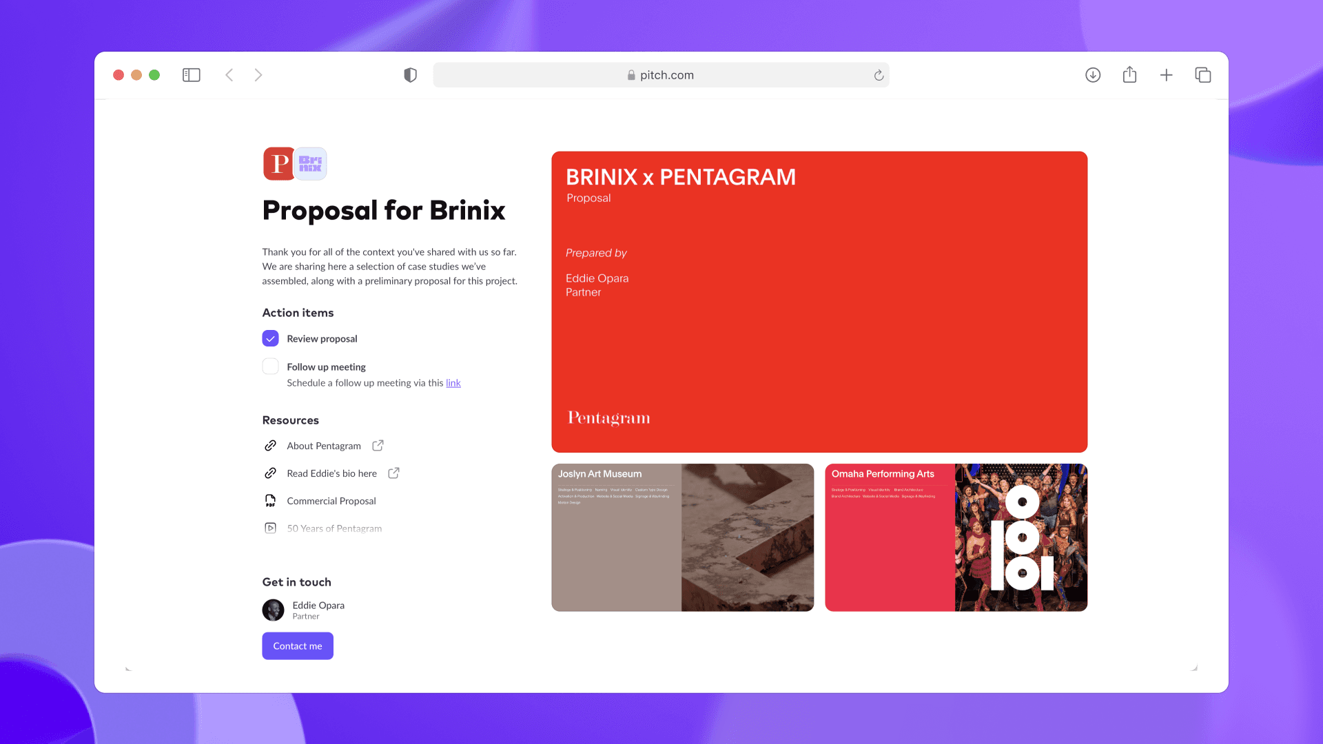Go forward with the browser arrow
This screenshot has width=1323, height=744.
click(x=258, y=75)
